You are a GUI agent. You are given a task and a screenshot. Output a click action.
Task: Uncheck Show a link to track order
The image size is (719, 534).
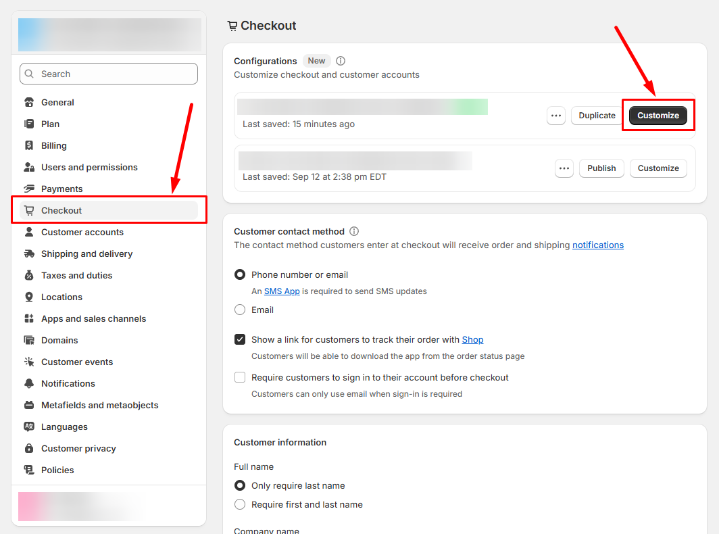(x=240, y=340)
